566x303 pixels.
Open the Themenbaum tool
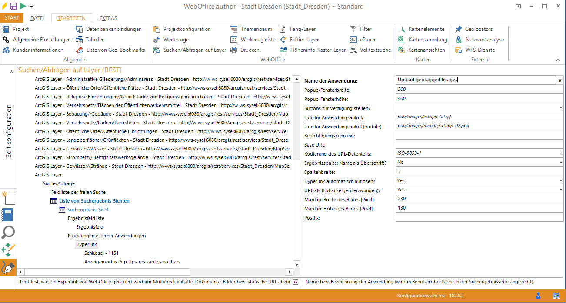[x=256, y=29]
